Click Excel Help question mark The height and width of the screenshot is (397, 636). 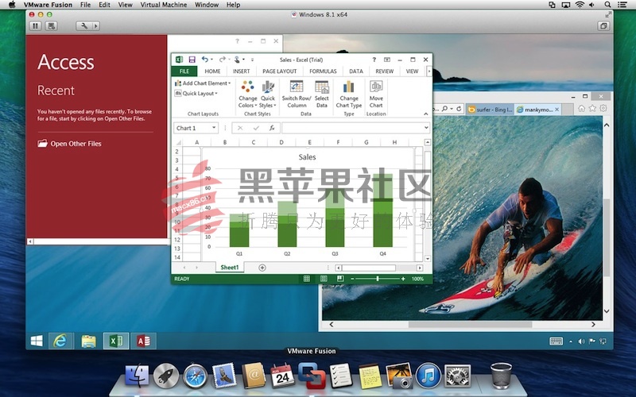[374, 60]
